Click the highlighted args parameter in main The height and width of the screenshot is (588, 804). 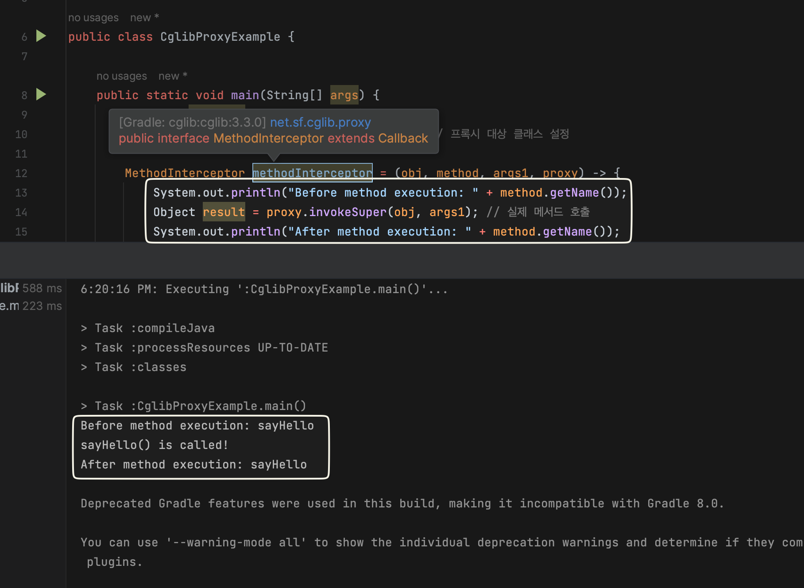coord(344,95)
